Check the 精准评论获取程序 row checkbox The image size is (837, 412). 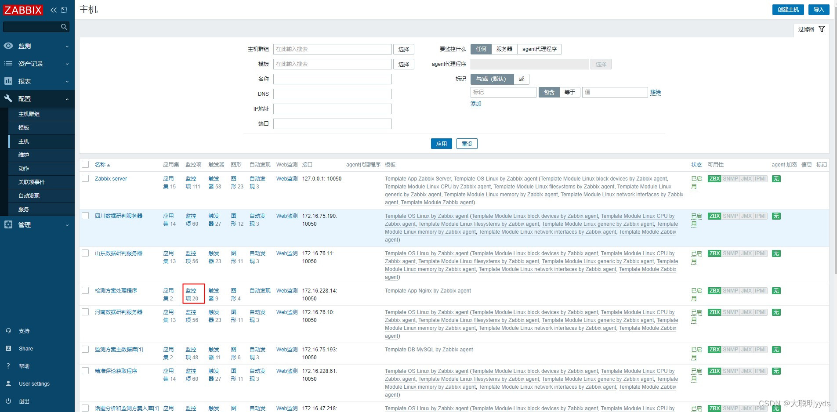click(85, 371)
